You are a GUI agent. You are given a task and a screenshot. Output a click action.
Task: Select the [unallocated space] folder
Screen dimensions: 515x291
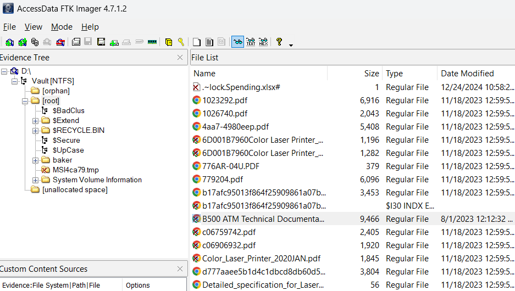[75, 189]
